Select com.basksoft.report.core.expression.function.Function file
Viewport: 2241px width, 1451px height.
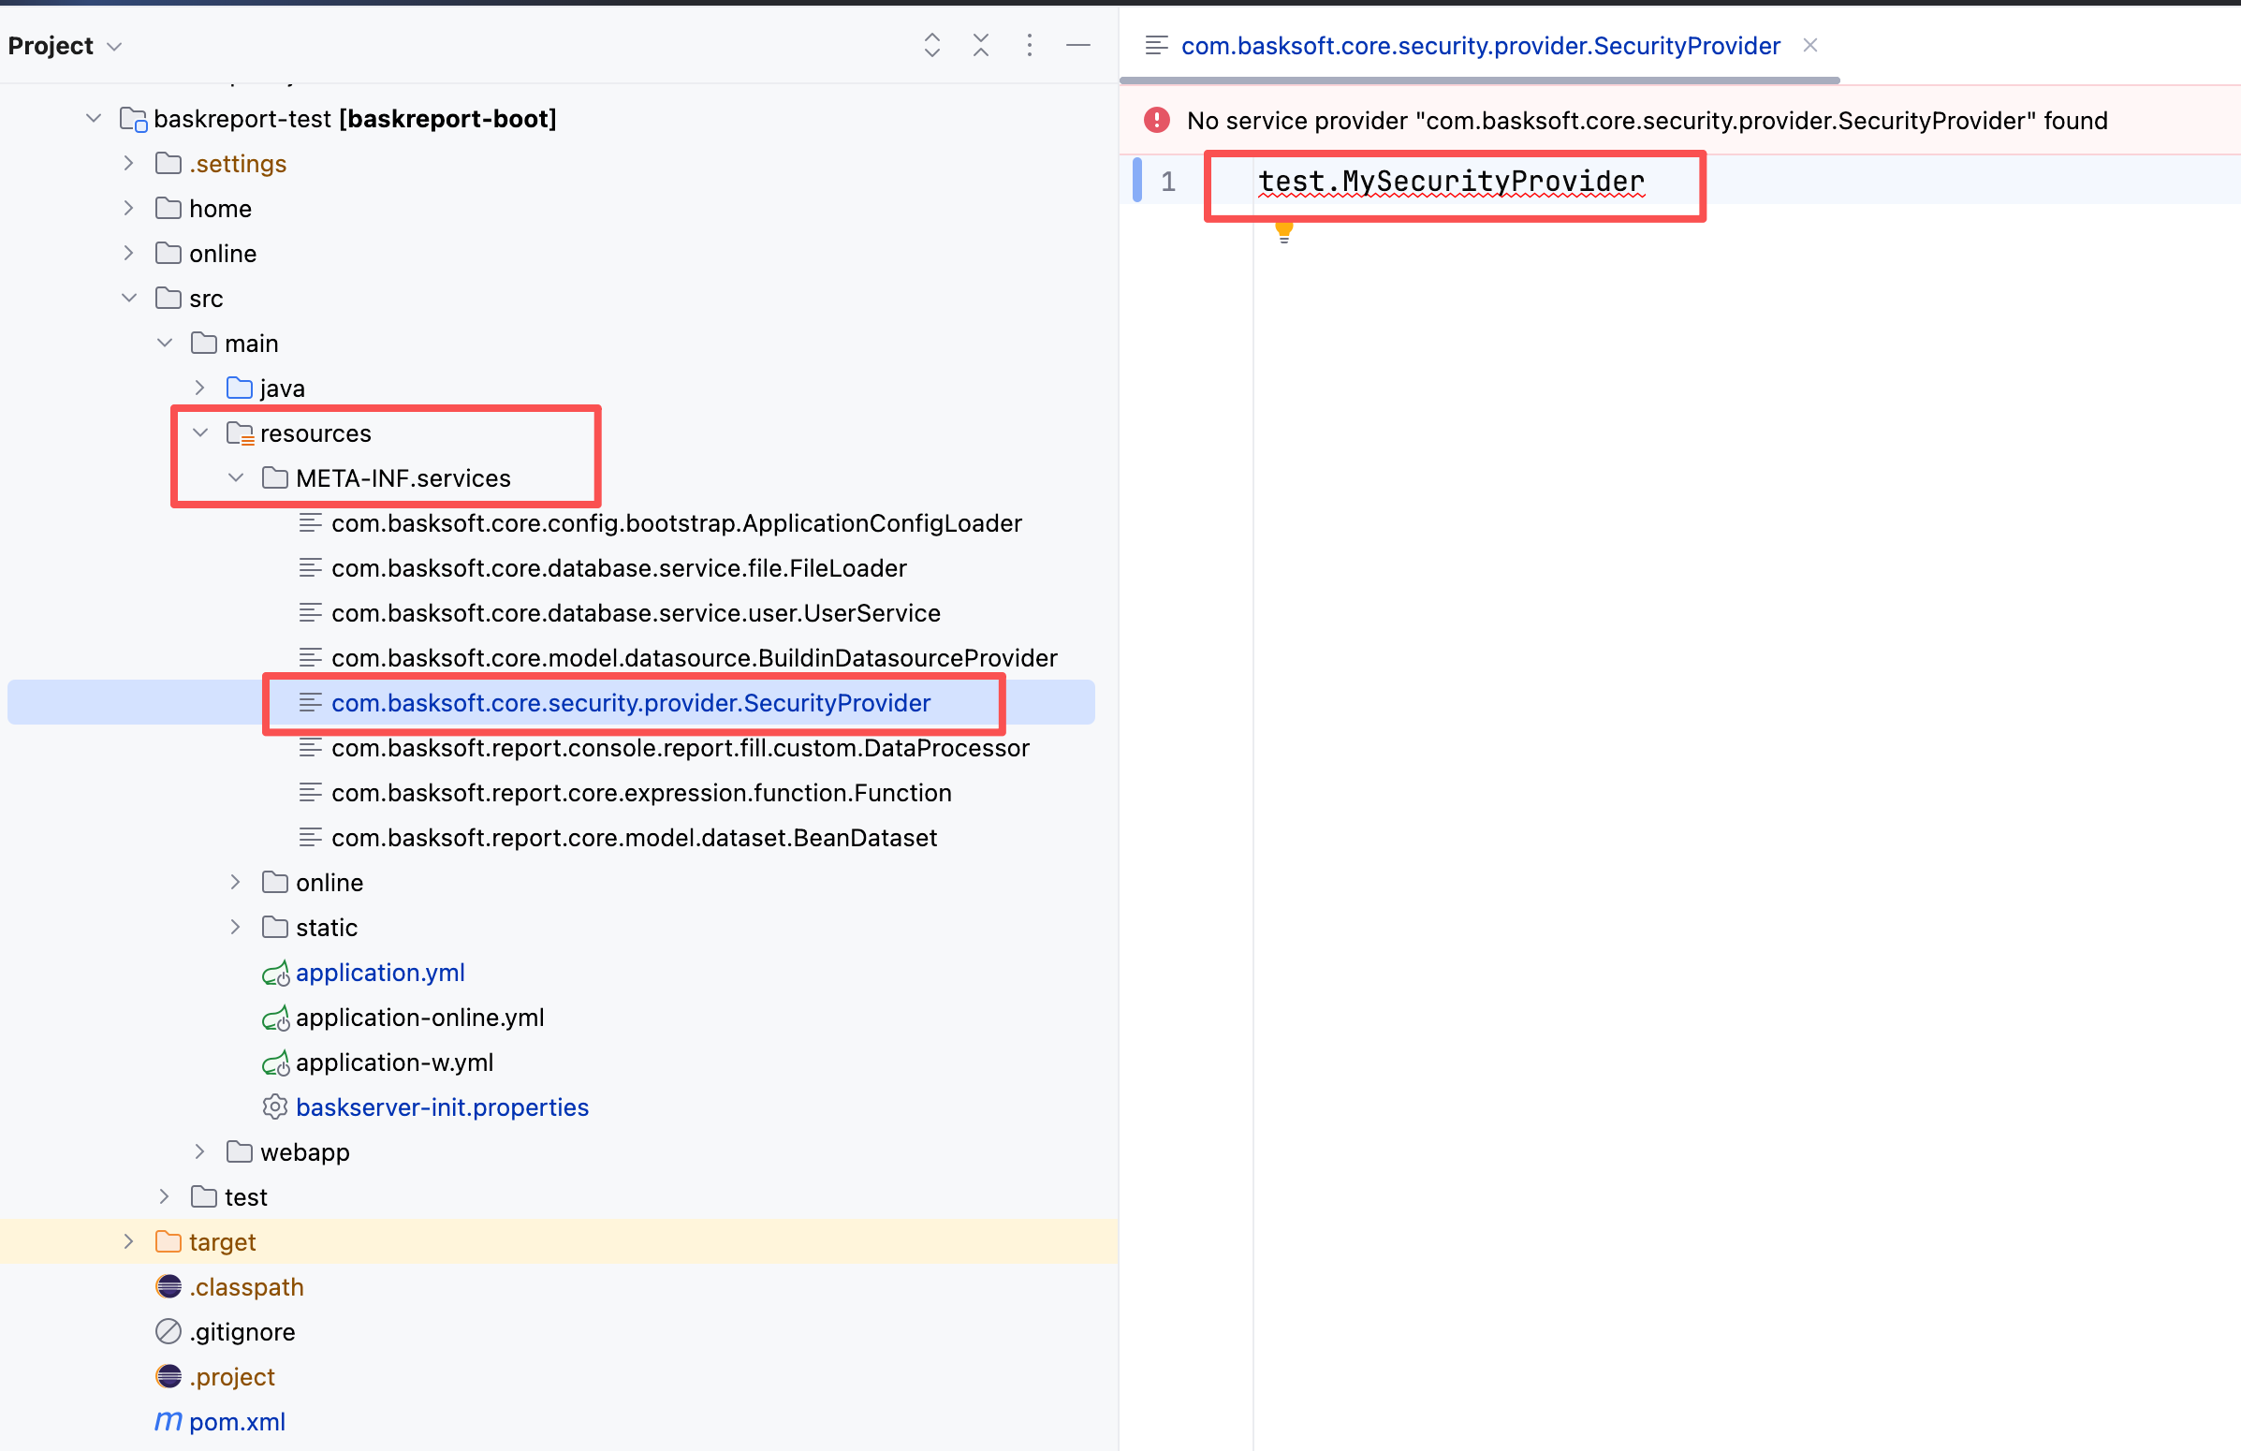pos(641,794)
